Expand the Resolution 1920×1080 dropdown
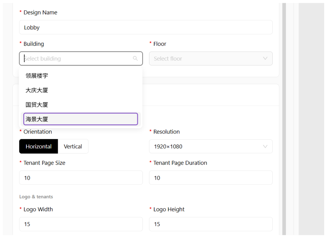 (211, 146)
